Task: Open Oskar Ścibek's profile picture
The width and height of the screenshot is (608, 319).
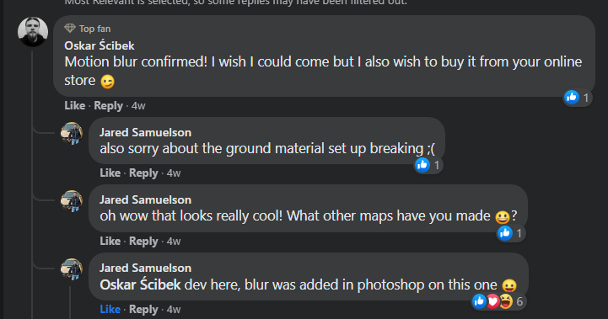Action: point(33,32)
